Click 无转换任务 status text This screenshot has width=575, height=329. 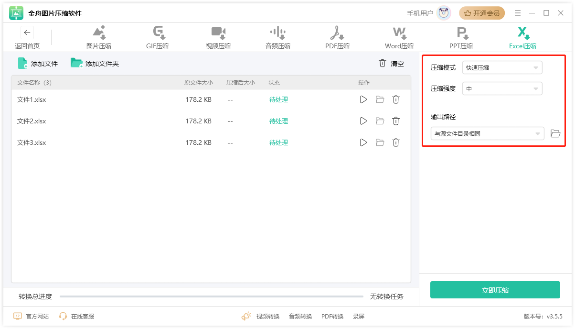[x=386, y=296]
